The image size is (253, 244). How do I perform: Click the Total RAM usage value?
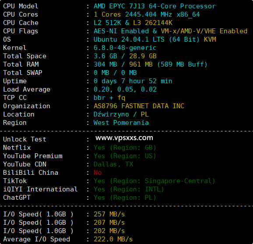151,64
